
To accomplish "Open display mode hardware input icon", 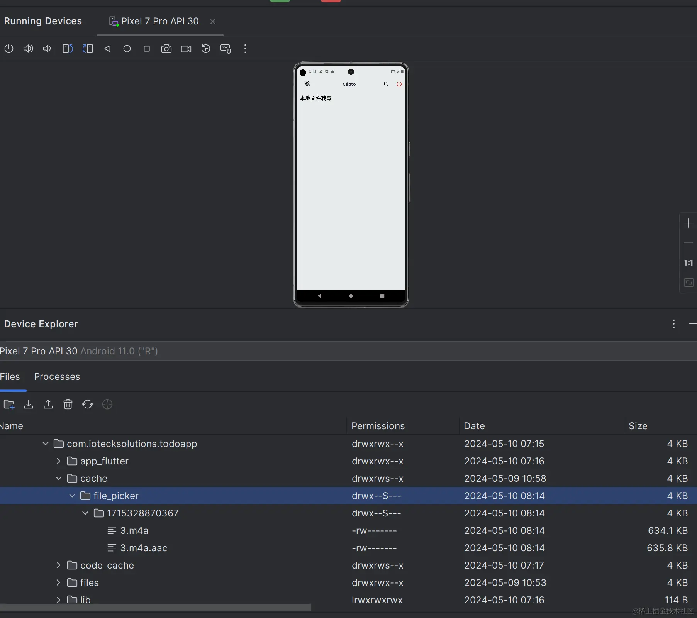I will [226, 49].
